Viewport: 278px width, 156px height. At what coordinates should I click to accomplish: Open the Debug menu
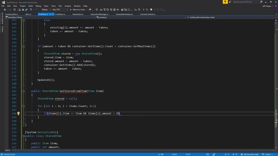pos(38,6)
